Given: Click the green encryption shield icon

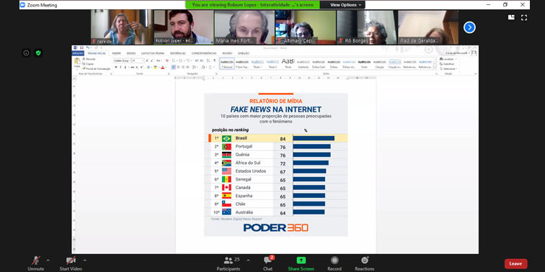Looking at the screenshot, I should [38, 53].
